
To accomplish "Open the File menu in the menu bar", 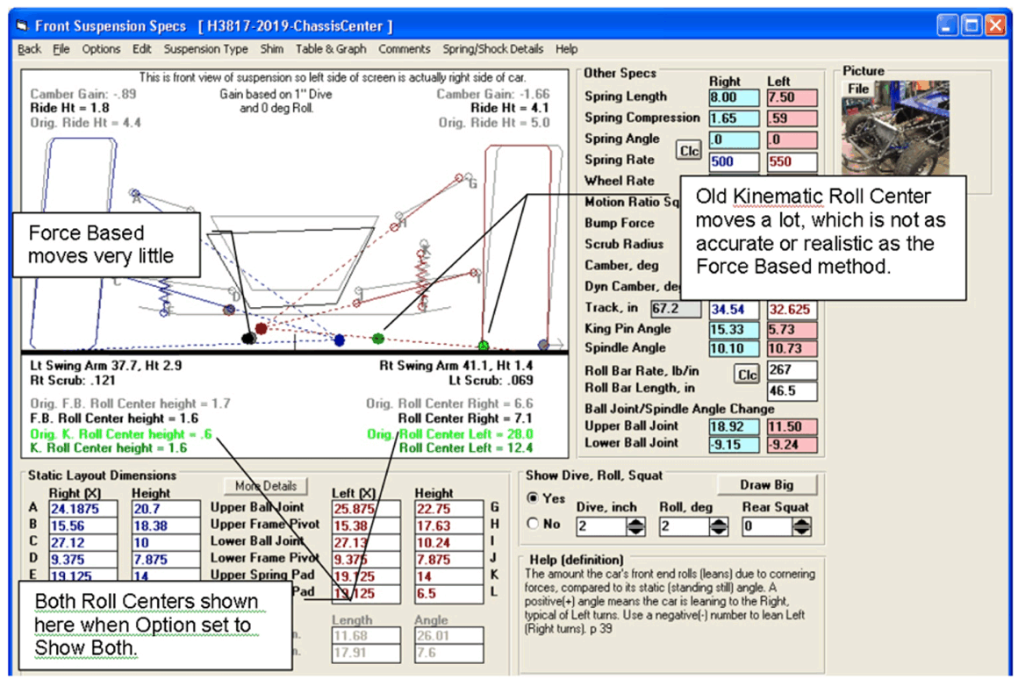I will [61, 49].
